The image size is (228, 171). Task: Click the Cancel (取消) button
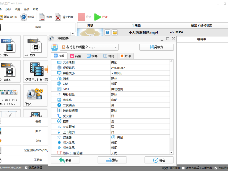click(x=65, y=160)
